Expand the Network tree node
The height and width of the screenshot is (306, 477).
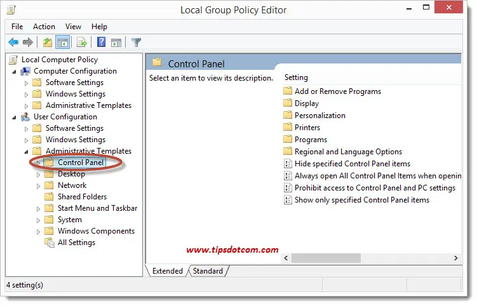38,186
